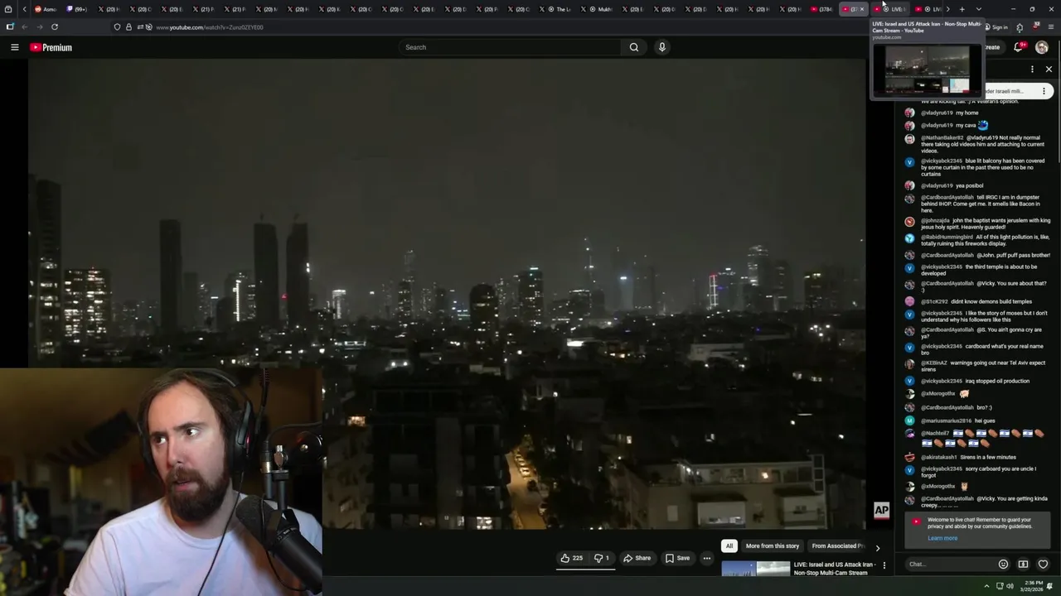Viewport: 1061px width, 596px height.
Task: Dislike the video
Action: 602,558
